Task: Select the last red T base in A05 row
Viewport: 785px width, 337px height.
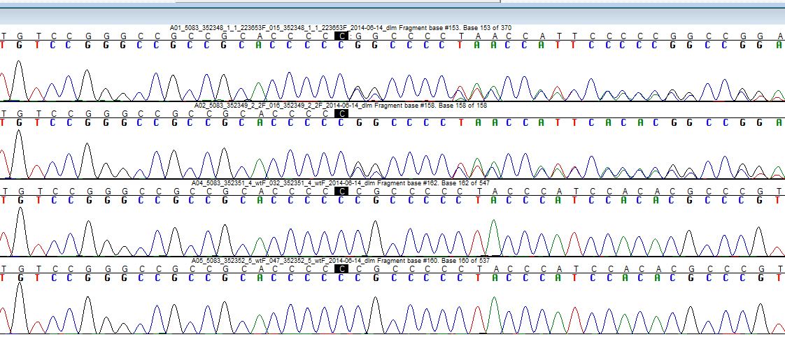Action: tap(779, 276)
